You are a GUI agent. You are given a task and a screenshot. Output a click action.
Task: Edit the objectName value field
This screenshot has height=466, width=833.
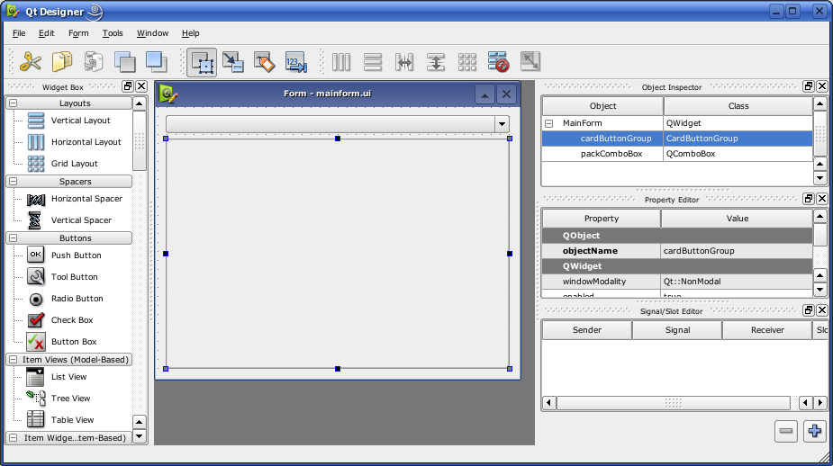click(x=737, y=251)
